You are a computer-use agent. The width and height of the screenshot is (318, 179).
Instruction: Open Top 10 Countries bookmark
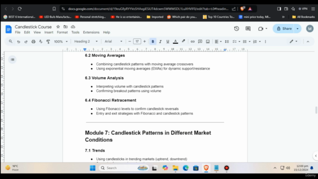(x=219, y=17)
